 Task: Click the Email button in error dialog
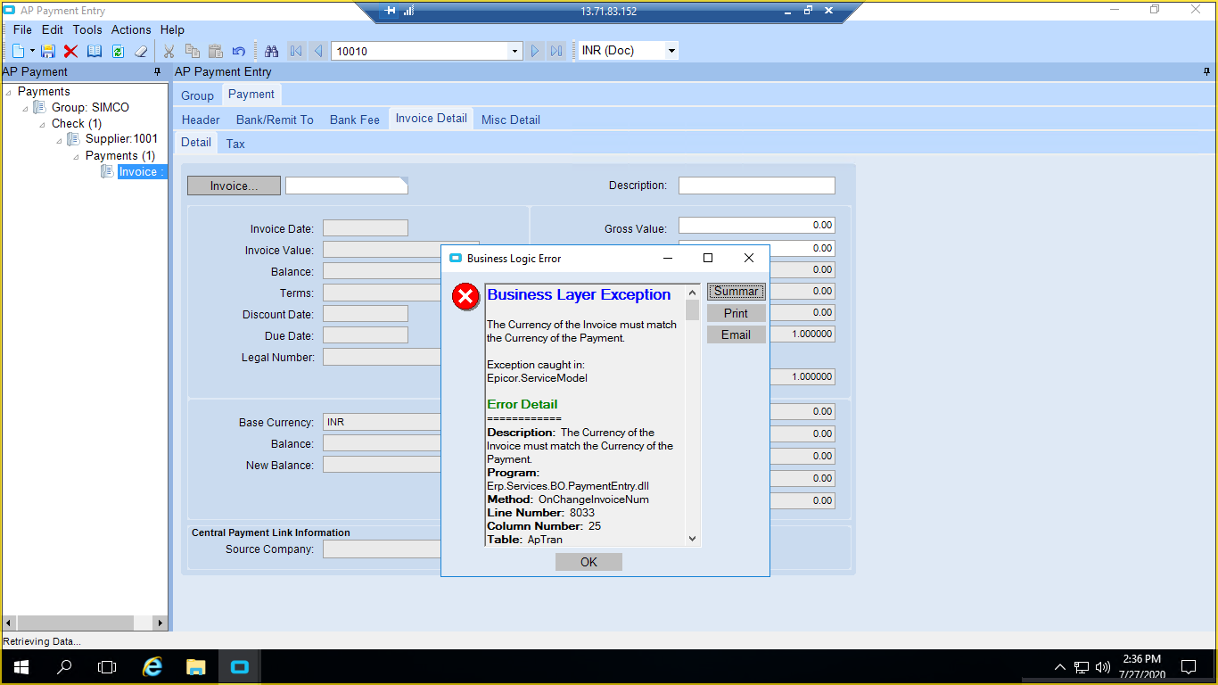736,334
